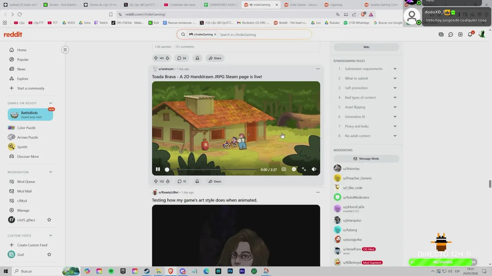Click the Create post plus icon
Screen dimensions: 492x276
coord(460,34)
